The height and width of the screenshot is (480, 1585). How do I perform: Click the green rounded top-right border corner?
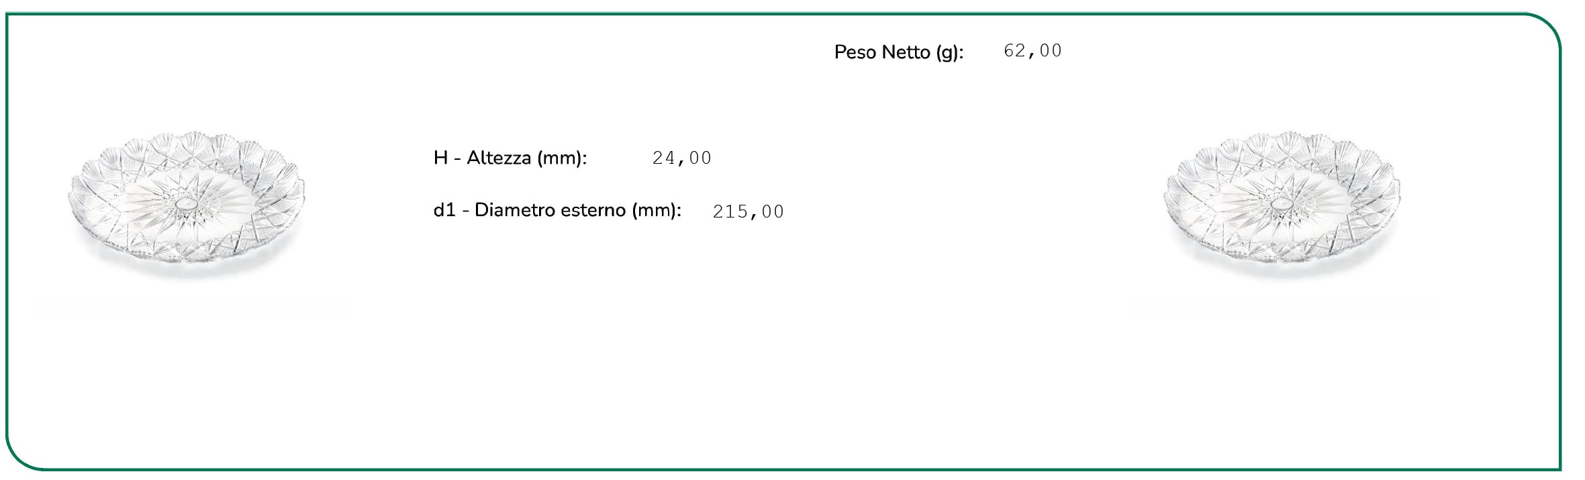pos(1544,28)
